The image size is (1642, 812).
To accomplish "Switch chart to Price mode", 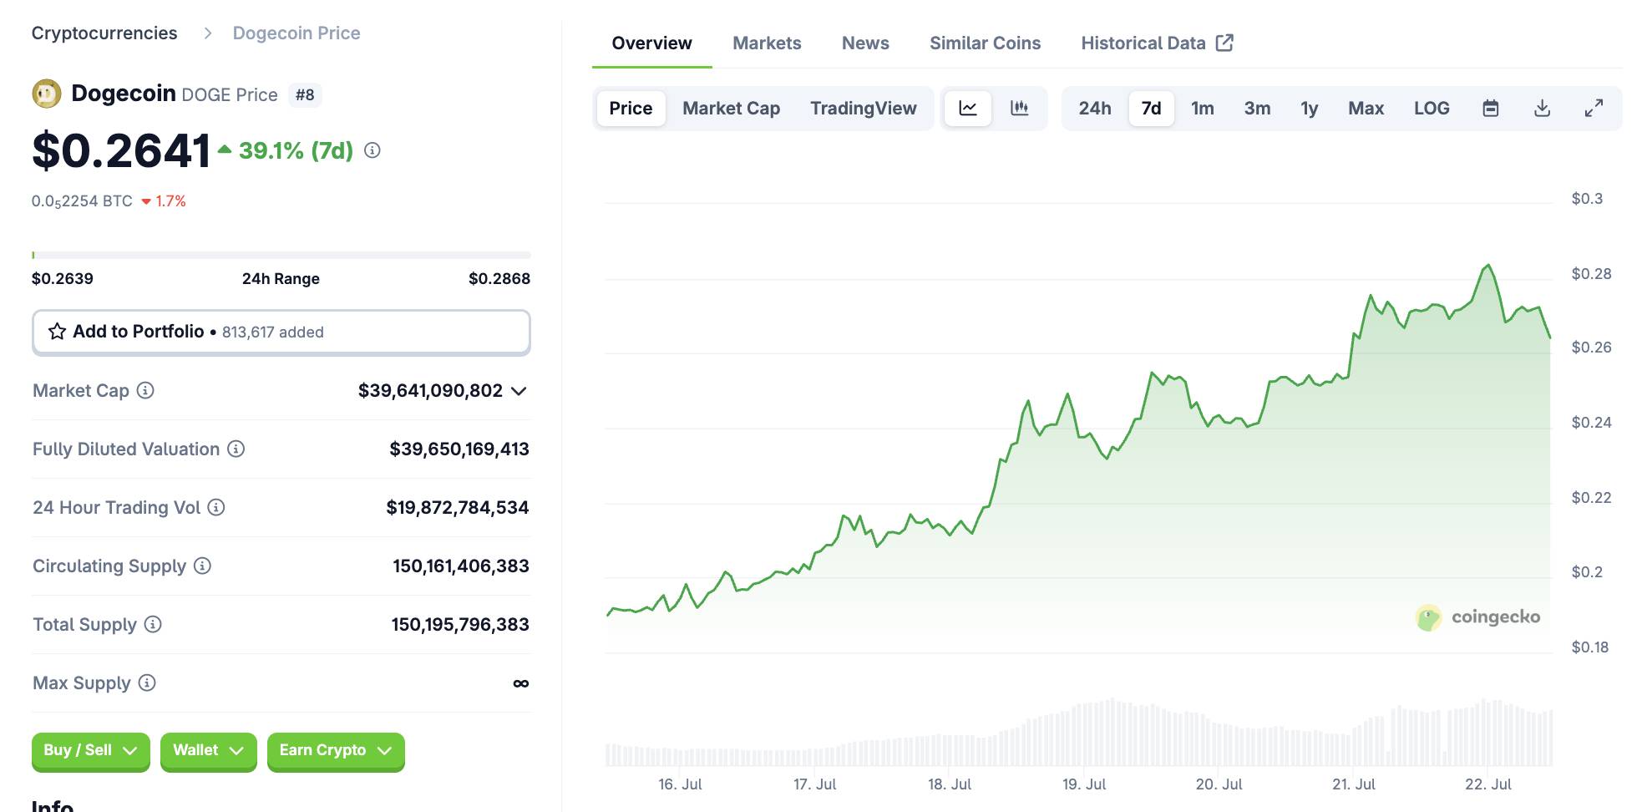I will (631, 109).
